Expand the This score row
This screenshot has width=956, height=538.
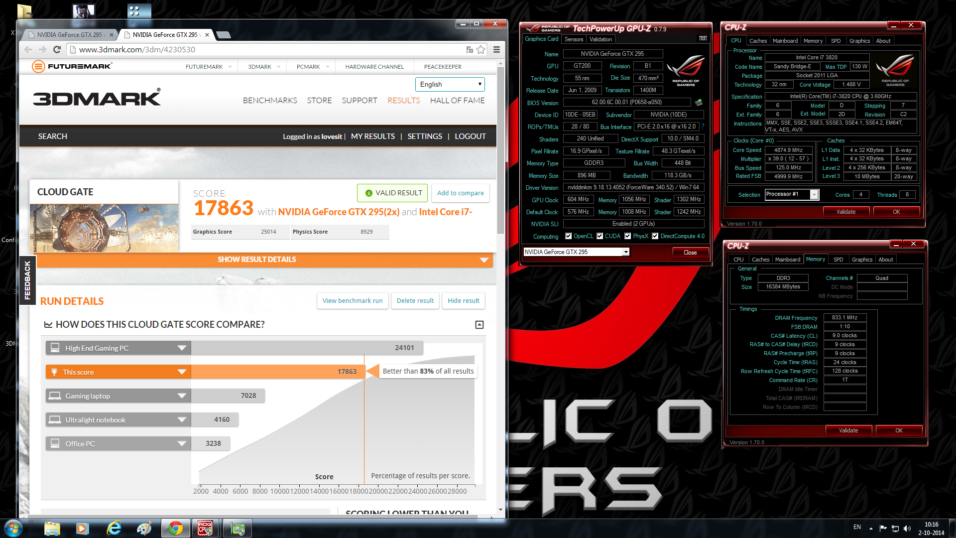[182, 372]
